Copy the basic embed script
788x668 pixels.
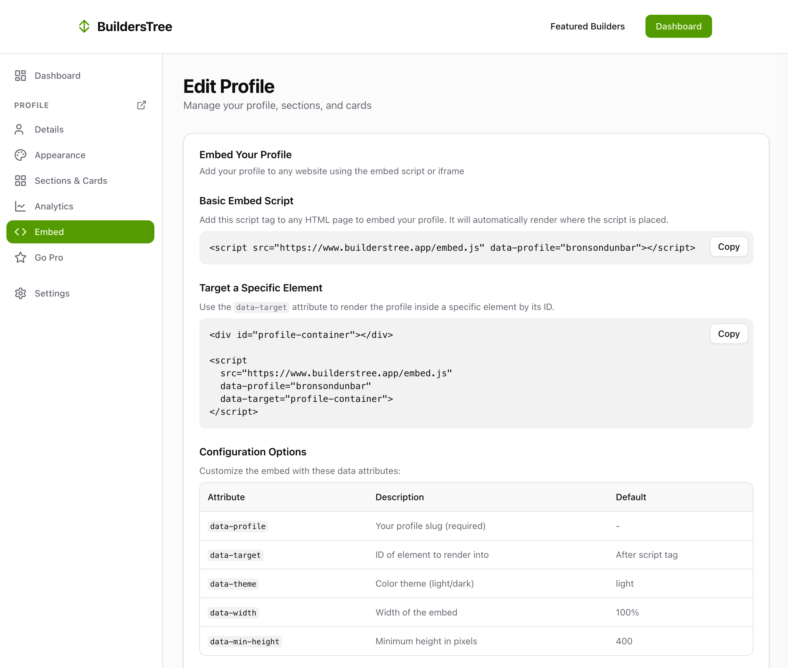[x=728, y=247]
